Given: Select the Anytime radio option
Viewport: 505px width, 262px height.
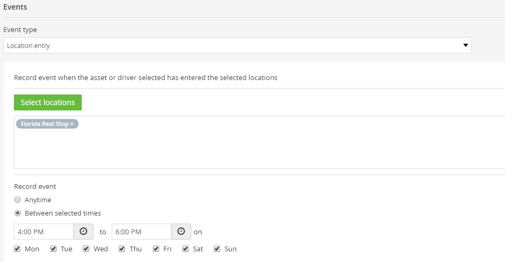Looking at the screenshot, I should pos(18,200).
